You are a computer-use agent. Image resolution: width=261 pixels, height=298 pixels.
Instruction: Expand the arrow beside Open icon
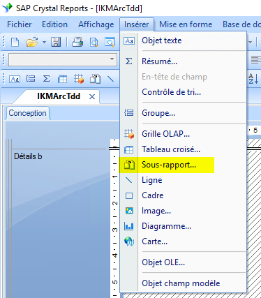44,43
